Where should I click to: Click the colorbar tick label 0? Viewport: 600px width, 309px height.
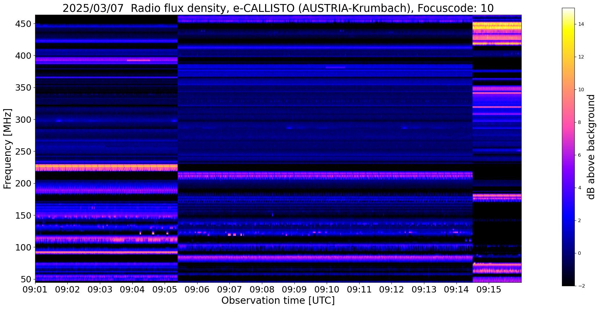[x=580, y=253]
